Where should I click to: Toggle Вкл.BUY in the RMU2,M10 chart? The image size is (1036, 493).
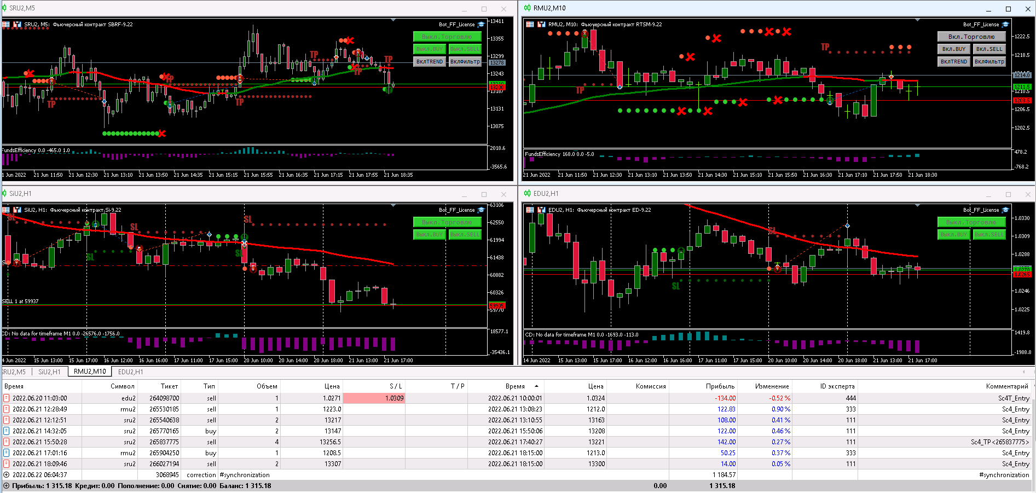click(x=954, y=49)
